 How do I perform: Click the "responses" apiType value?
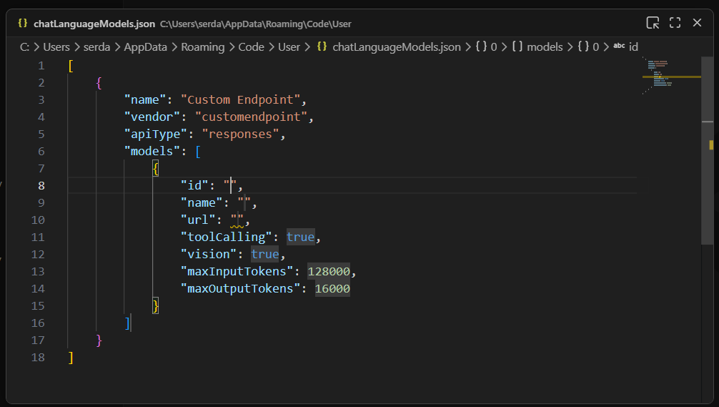point(240,134)
